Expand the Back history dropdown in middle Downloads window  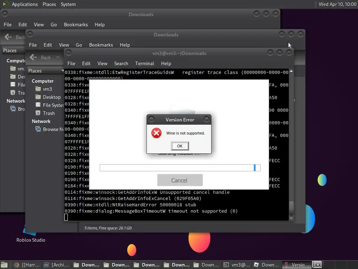click(58, 57)
